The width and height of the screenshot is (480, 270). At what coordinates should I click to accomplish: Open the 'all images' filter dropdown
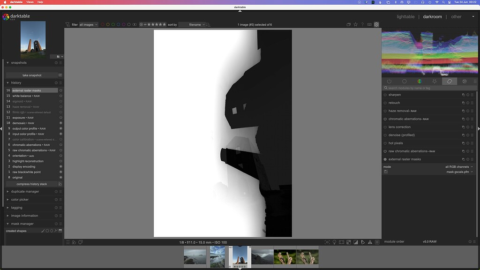pos(87,24)
